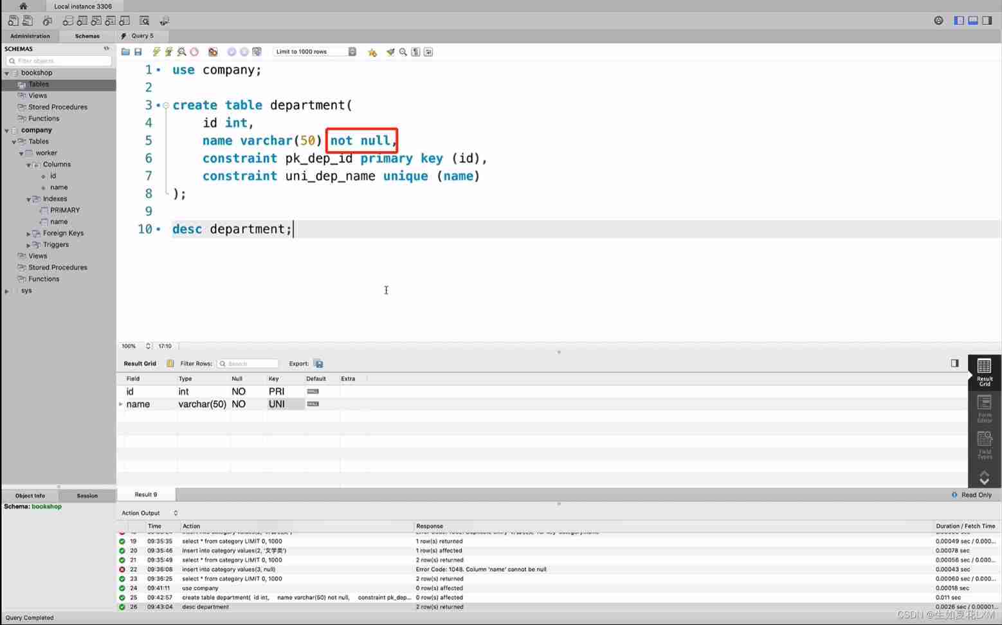Switch to the Session tab

(x=87, y=496)
